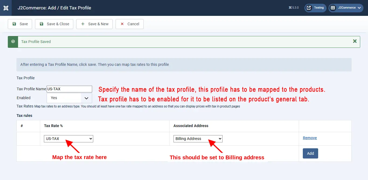Click the page title J2Commerce: Add / Edit Tax Profile
The image size is (368, 180).
(x=54, y=8)
